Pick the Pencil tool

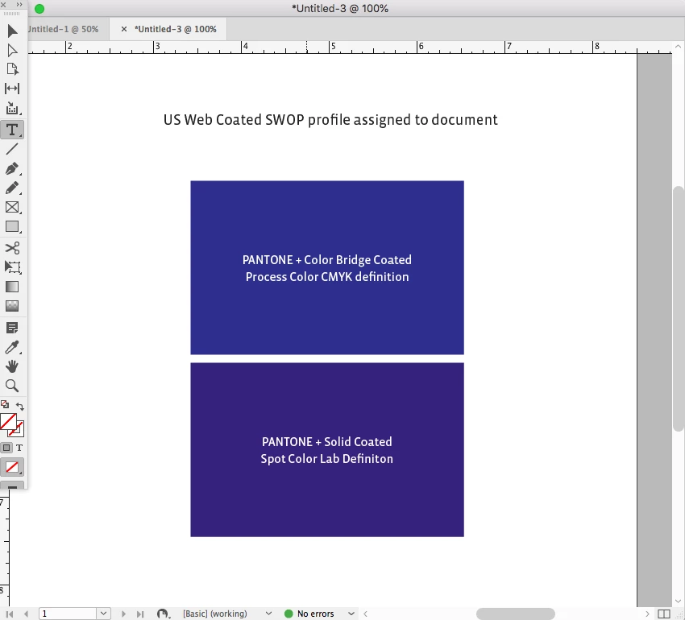click(12, 188)
